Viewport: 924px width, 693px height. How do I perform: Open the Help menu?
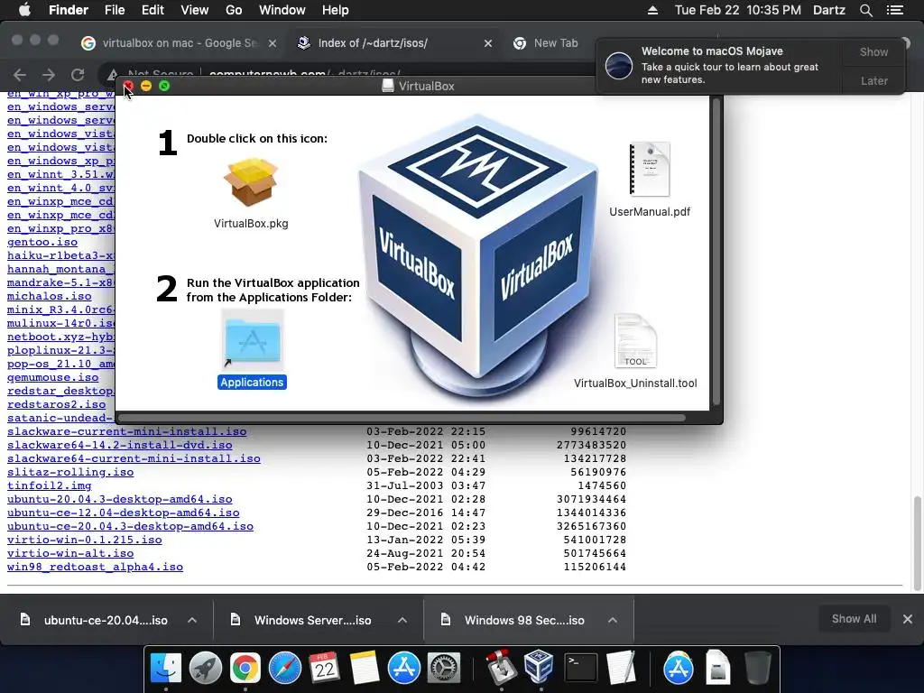(336, 10)
